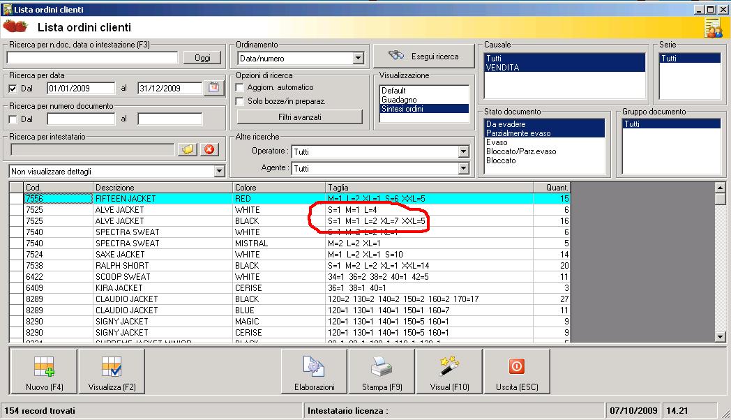Tick the Solo bozze/in preparaz. checkbox

(240, 101)
